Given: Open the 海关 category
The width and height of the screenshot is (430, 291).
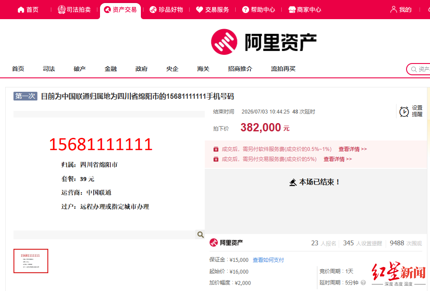Looking at the screenshot, I should tap(203, 69).
